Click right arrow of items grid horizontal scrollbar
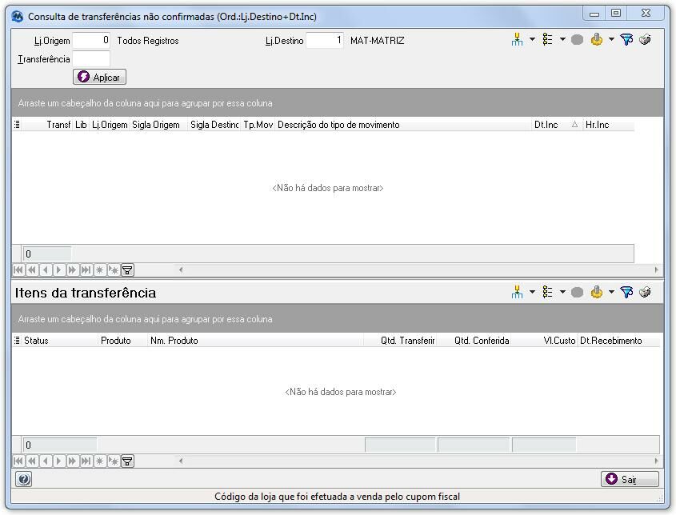Image resolution: width=676 pixels, height=515 pixels. [x=656, y=461]
